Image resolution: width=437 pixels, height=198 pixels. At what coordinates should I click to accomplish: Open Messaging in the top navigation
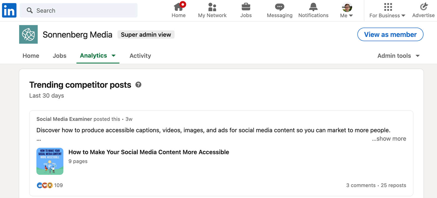pyautogui.click(x=279, y=10)
